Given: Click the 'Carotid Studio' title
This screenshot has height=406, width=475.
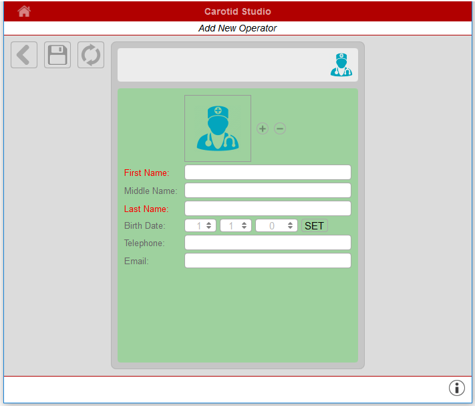Looking at the screenshot, I should pos(238,11).
